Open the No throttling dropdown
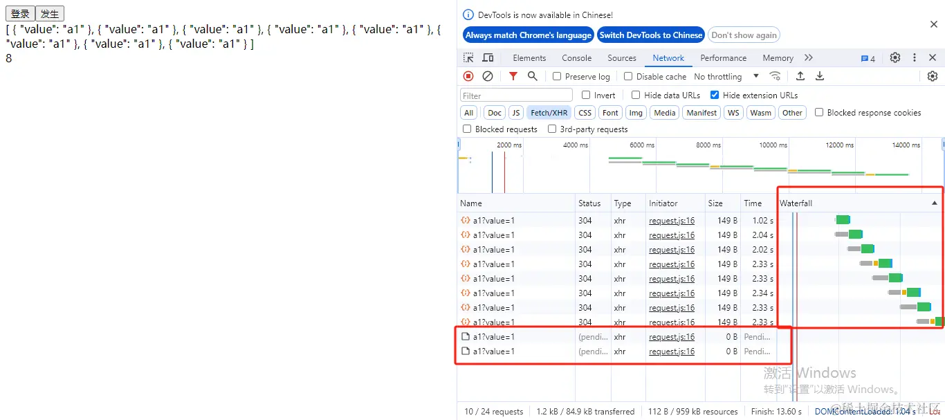Image resolution: width=945 pixels, height=420 pixels. click(726, 77)
